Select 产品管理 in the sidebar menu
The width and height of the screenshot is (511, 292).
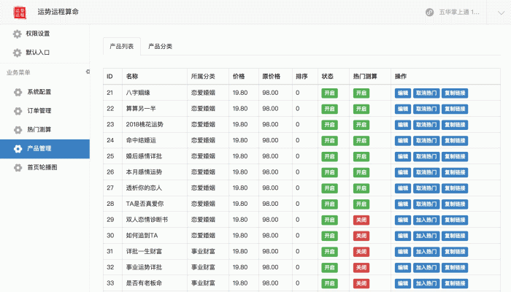(x=44, y=149)
